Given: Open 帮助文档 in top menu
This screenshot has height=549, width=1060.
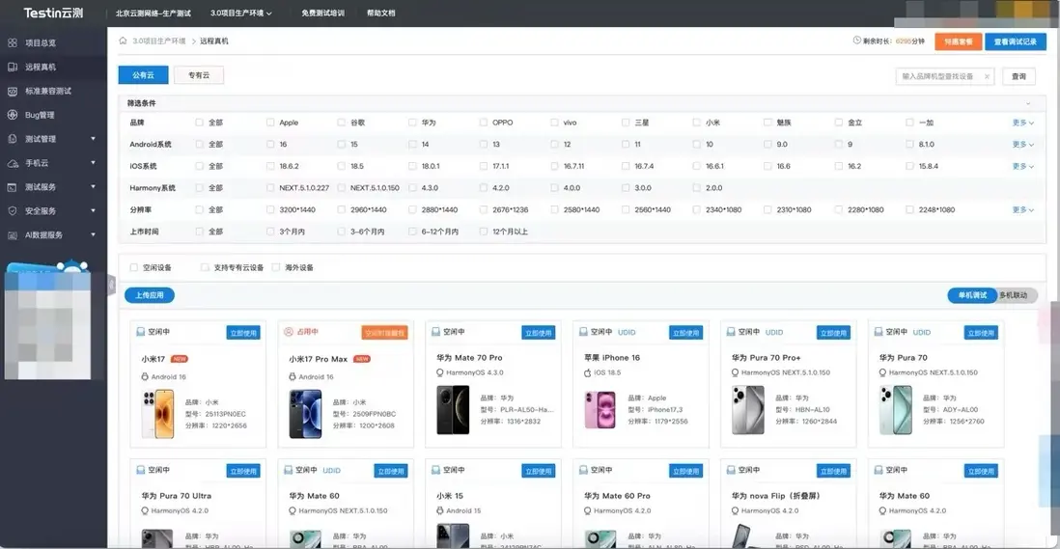Looking at the screenshot, I should [380, 13].
